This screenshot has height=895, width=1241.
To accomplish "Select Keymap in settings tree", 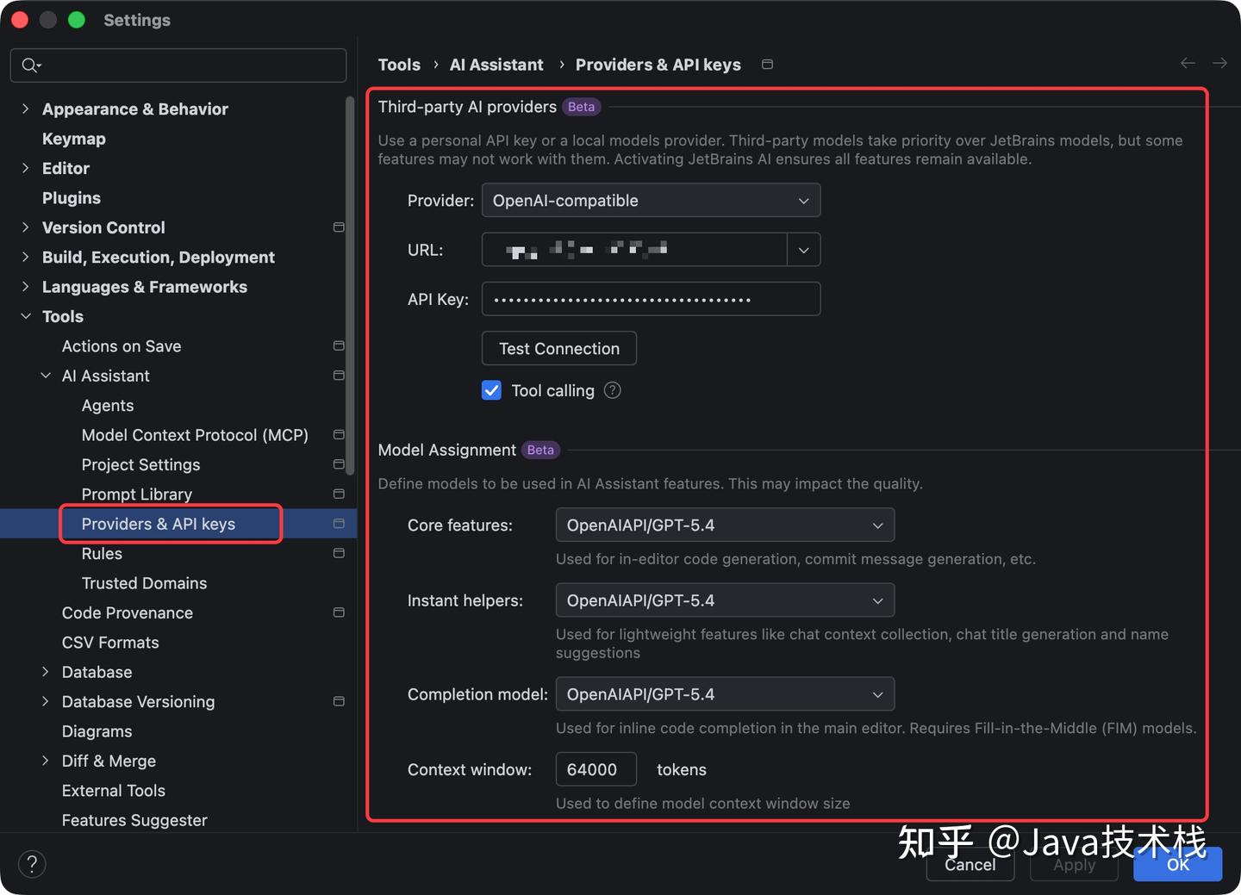I will point(74,139).
